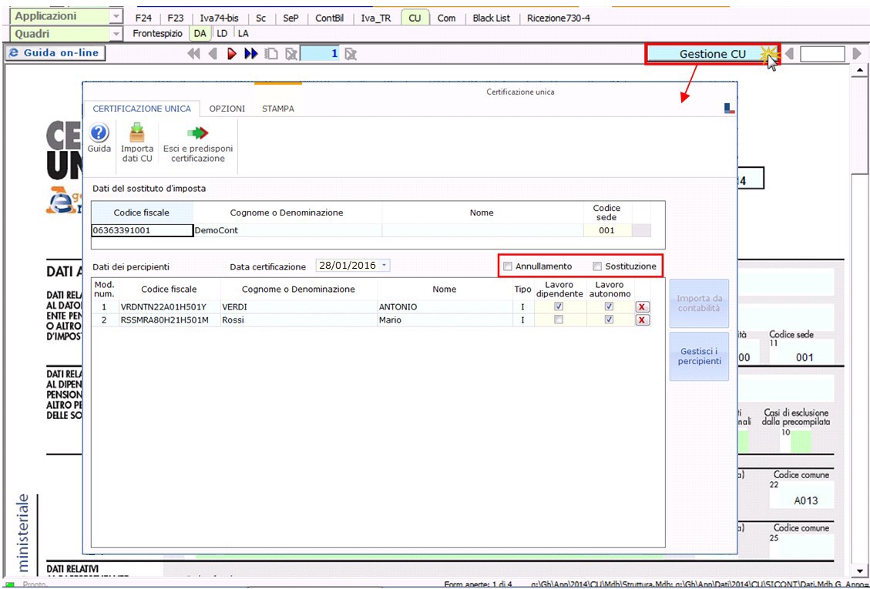Check Lavoro dipendente for Rossi Mario
Screen dimensions: 870x589
tap(559, 320)
